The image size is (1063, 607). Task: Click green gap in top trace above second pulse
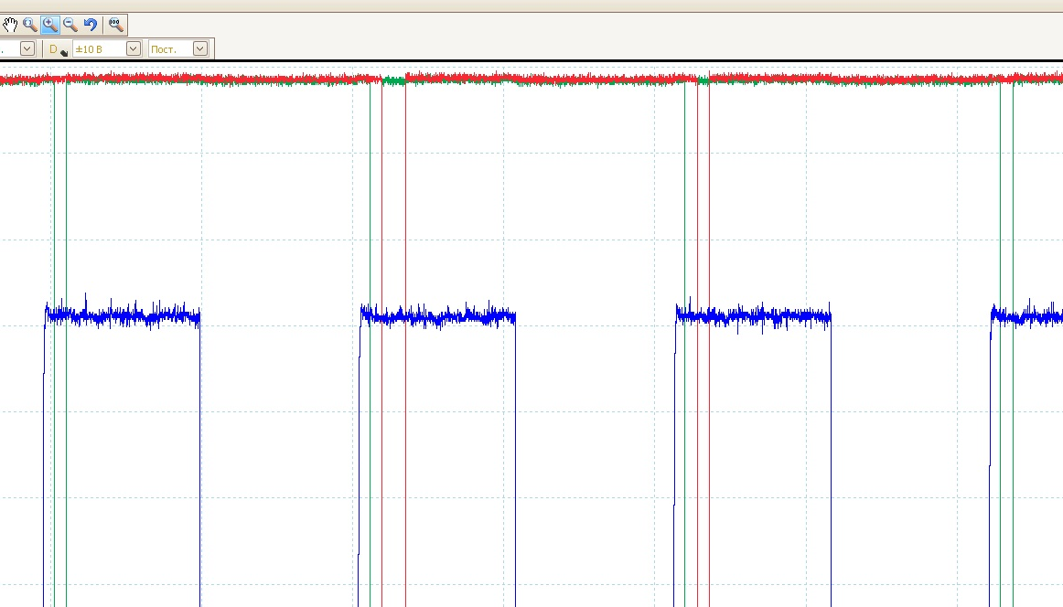pyautogui.click(x=394, y=81)
